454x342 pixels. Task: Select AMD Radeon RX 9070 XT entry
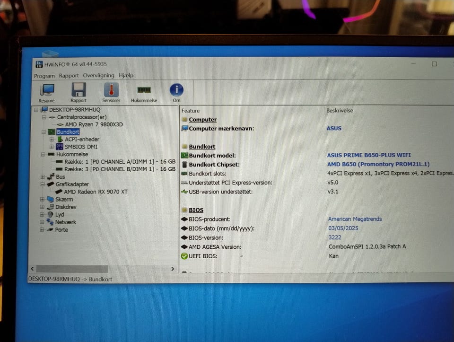[96, 192]
